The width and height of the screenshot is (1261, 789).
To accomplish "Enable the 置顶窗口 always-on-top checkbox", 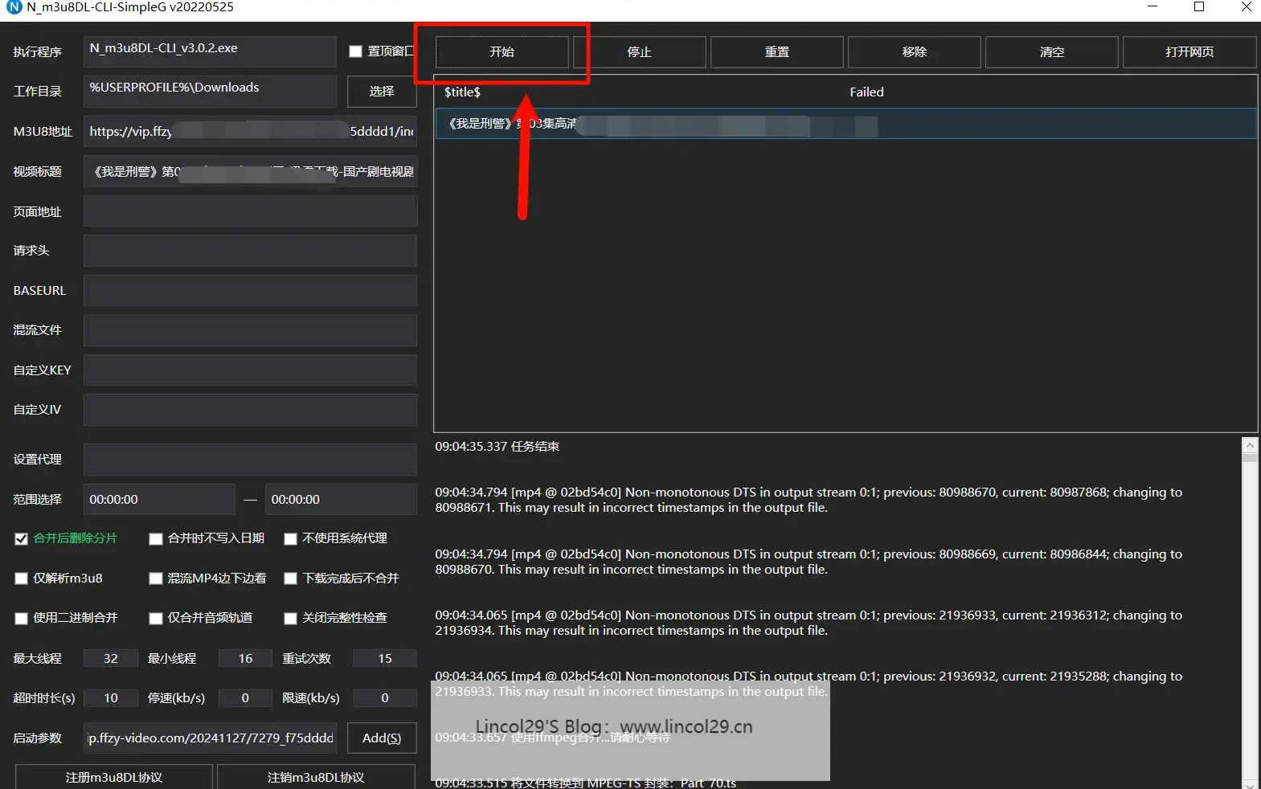I will click(x=355, y=51).
